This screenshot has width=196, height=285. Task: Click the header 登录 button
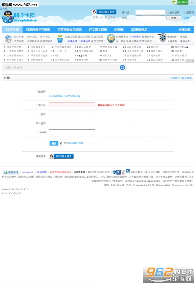click(174, 18)
